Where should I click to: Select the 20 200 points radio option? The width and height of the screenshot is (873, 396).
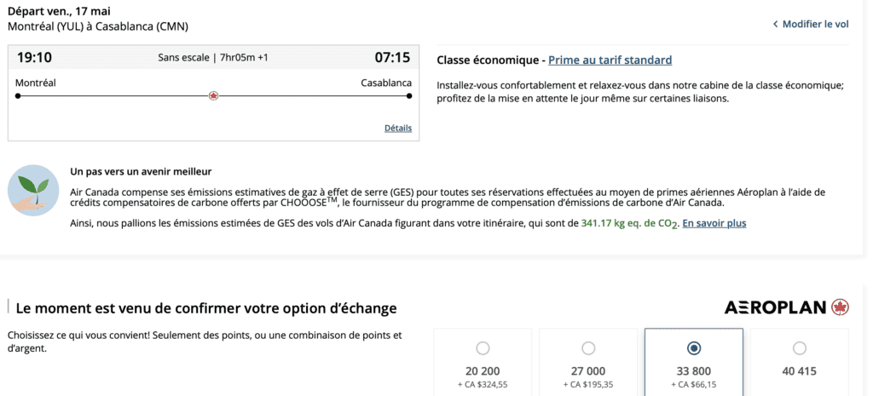[x=483, y=348]
